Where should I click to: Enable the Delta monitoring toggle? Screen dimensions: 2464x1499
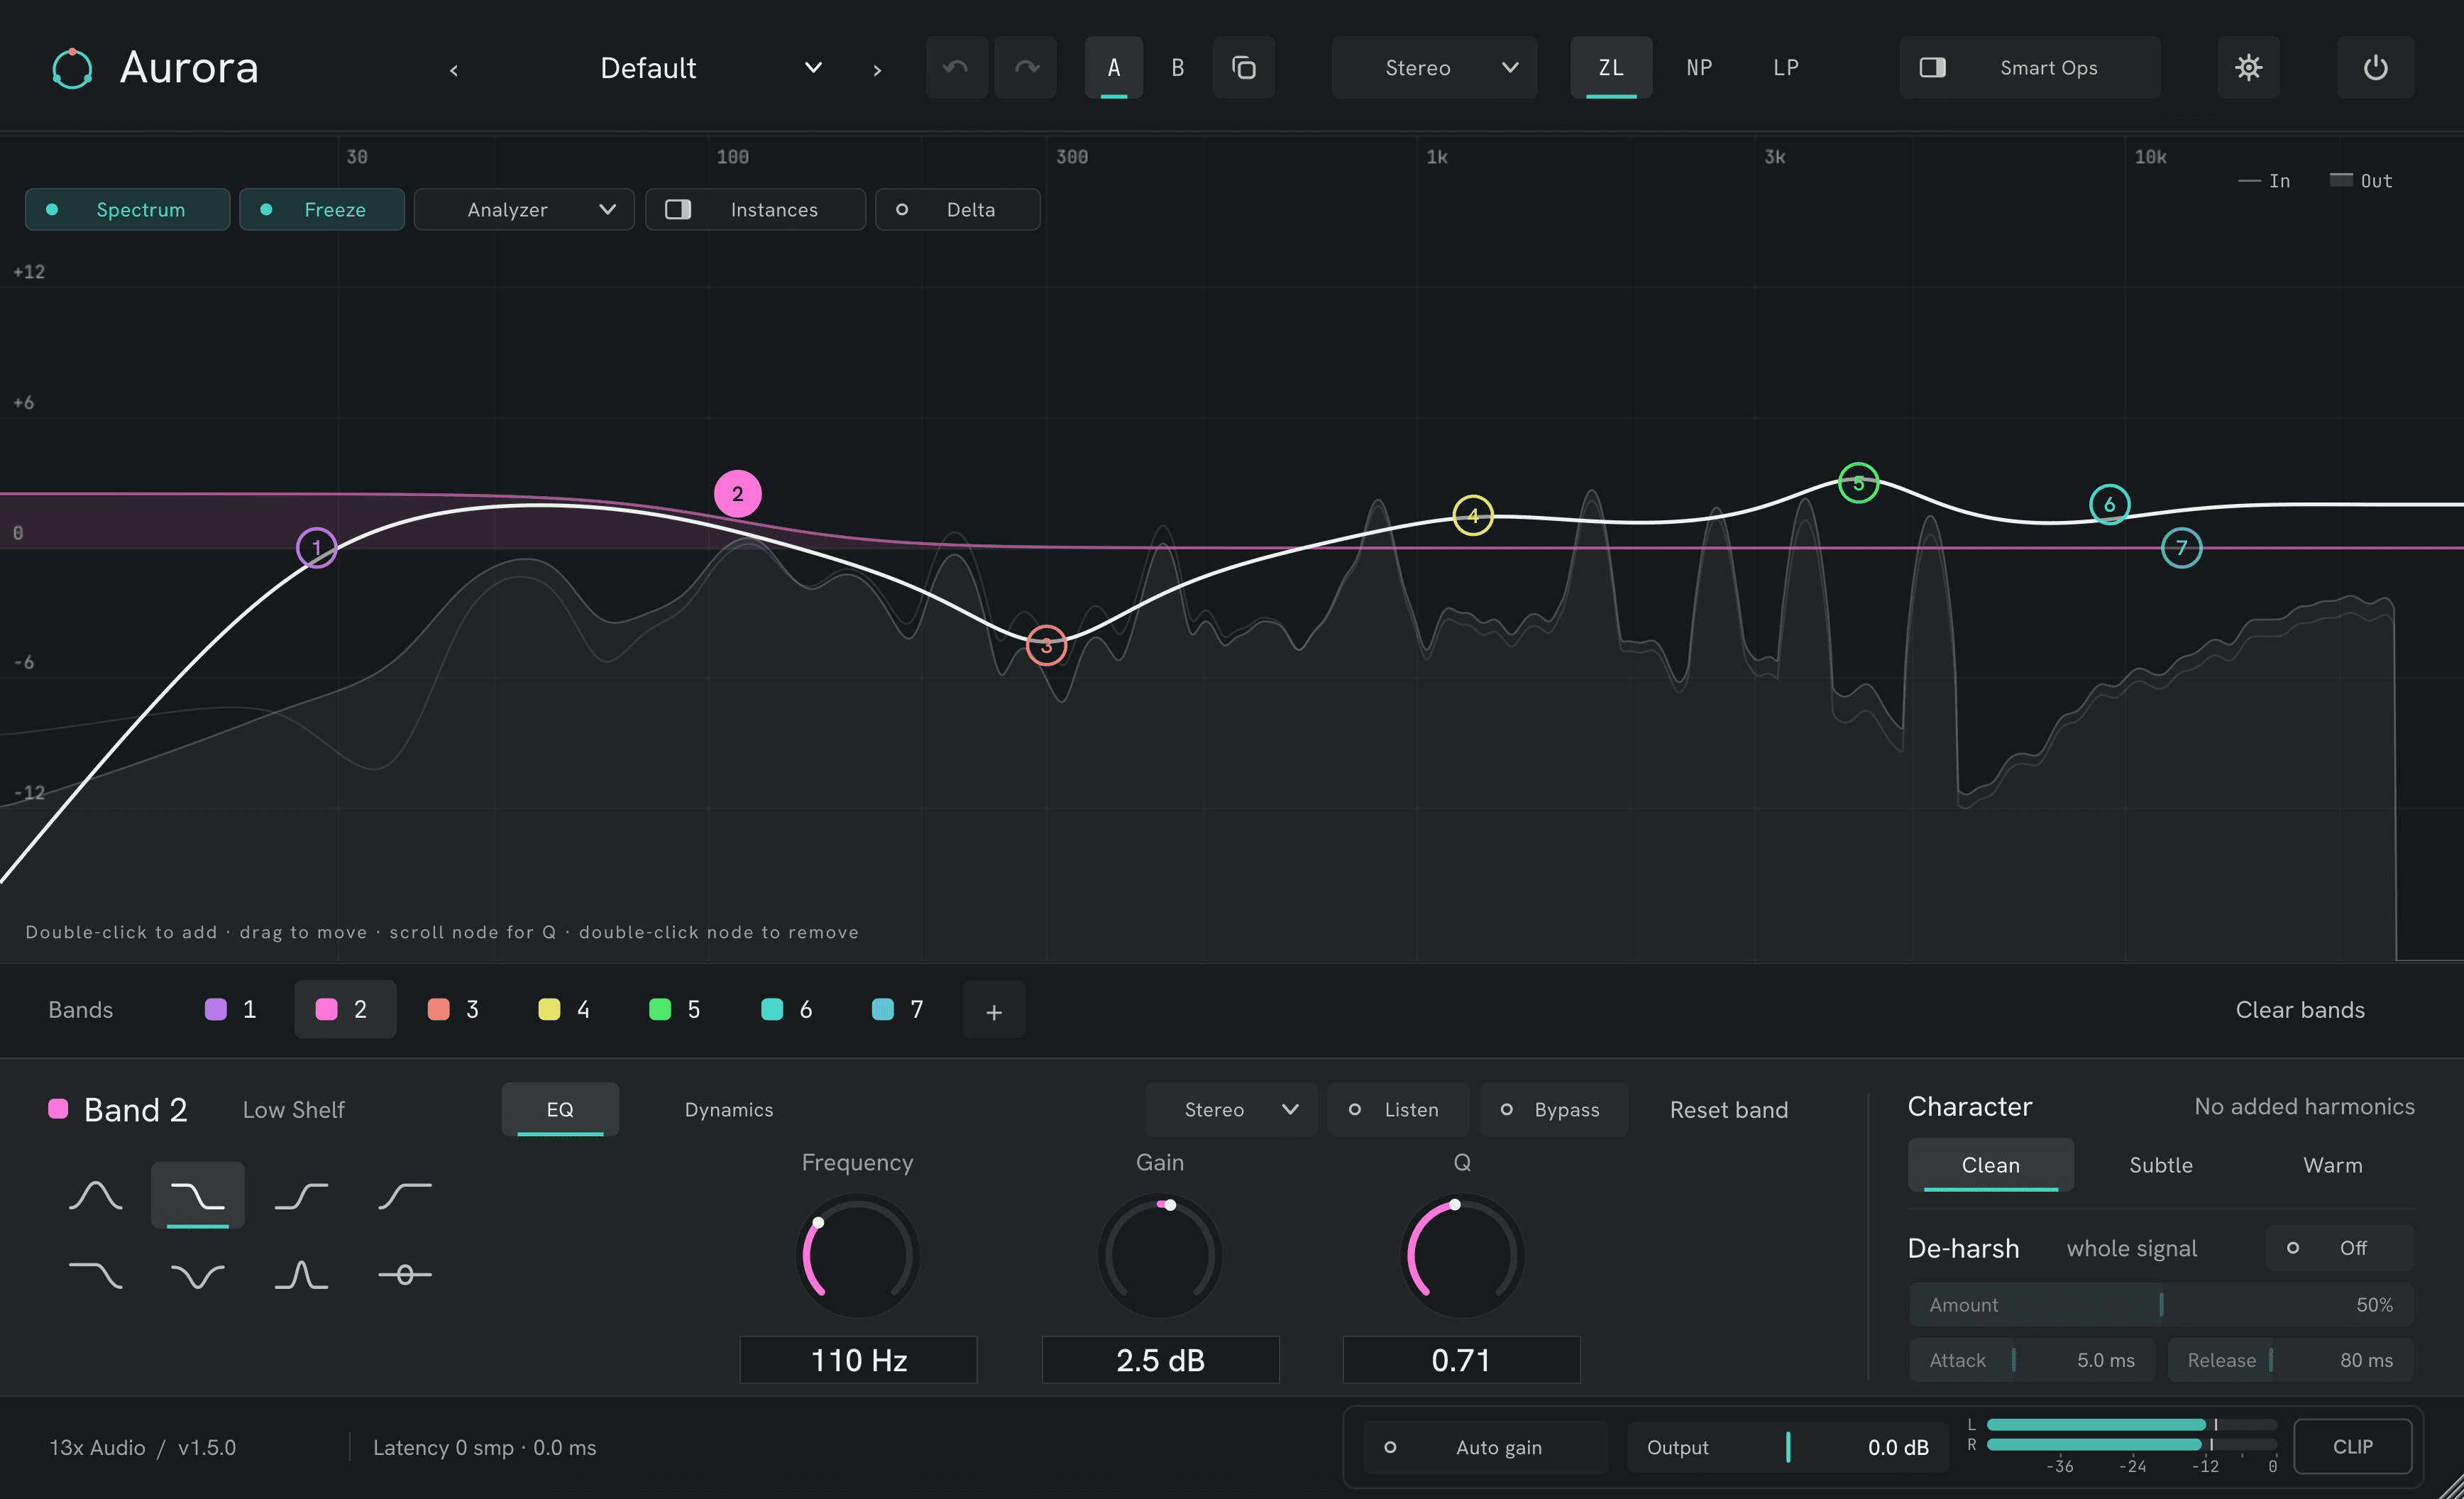click(957, 210)
